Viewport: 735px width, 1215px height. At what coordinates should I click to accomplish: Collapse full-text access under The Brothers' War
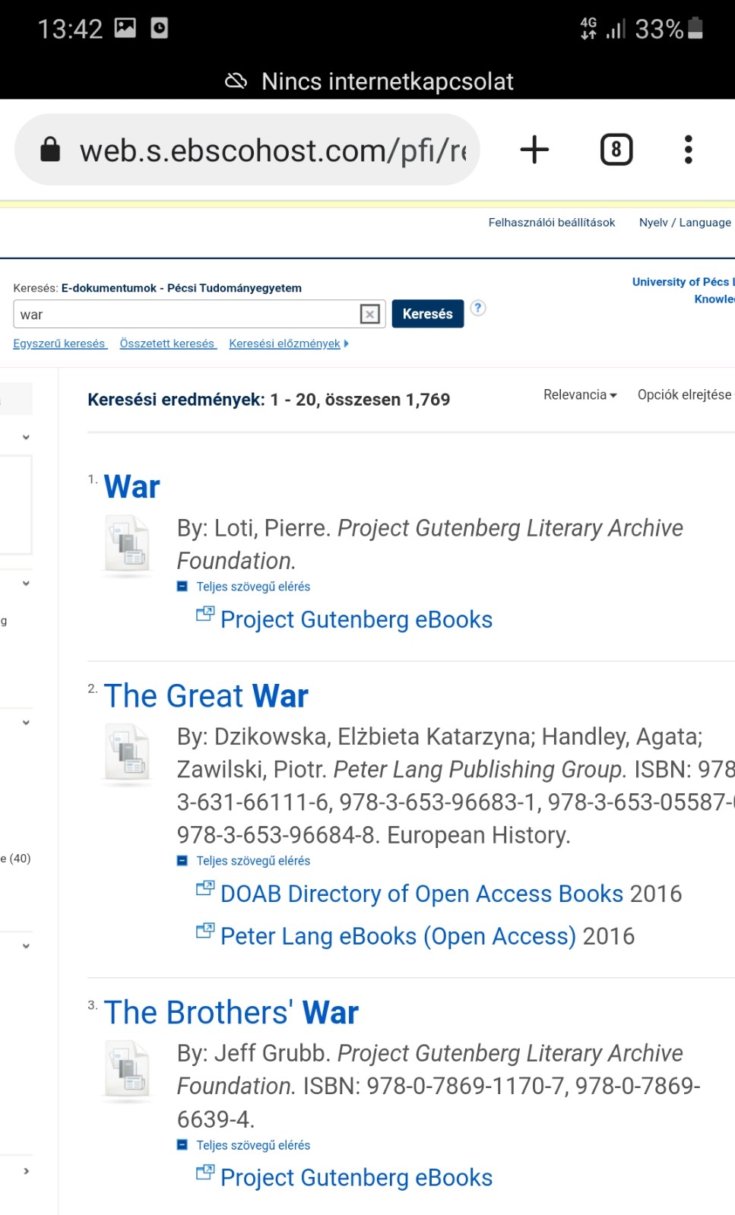click(182, 1145)
